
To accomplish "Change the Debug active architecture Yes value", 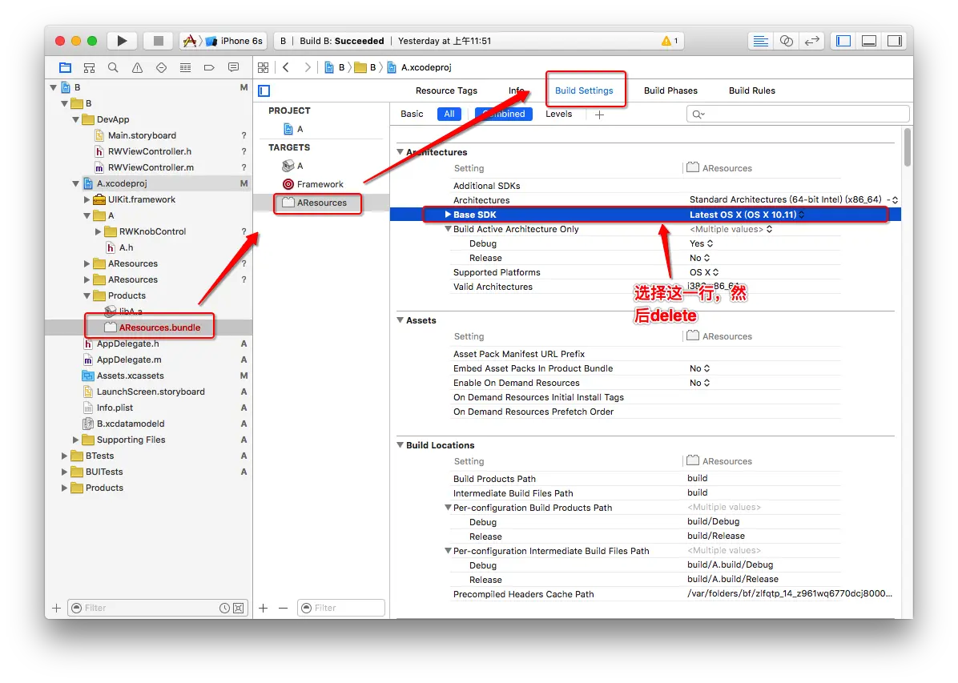I will (x=701, y=243).
